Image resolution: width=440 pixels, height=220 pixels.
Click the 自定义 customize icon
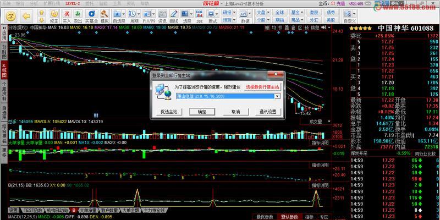(348, 13)
